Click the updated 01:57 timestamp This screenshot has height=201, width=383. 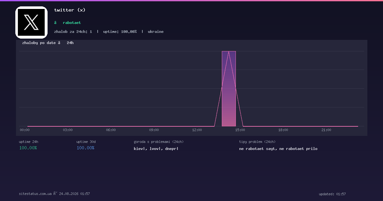(332, 194)
